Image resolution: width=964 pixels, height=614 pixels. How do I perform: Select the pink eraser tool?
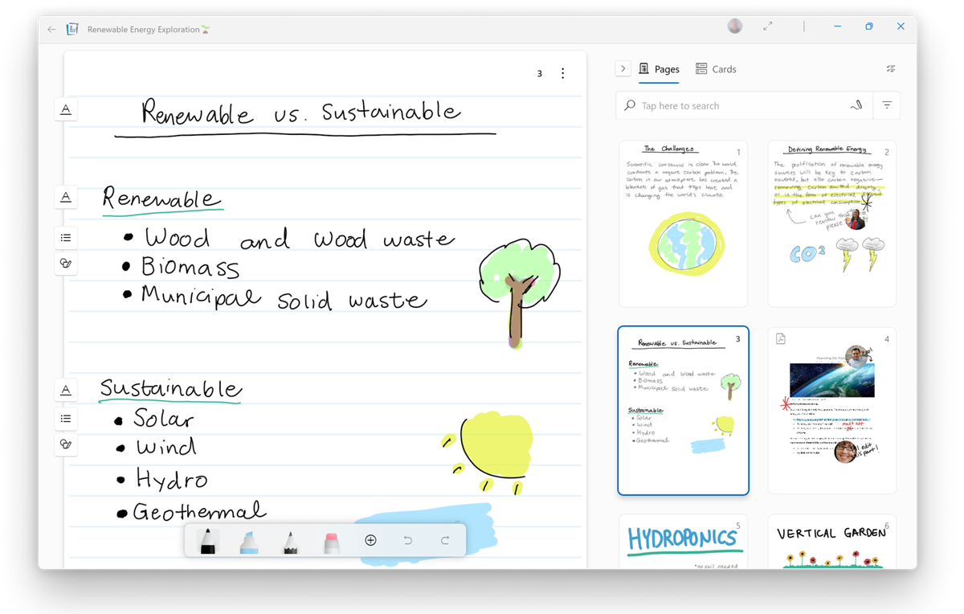pos(332,541)
